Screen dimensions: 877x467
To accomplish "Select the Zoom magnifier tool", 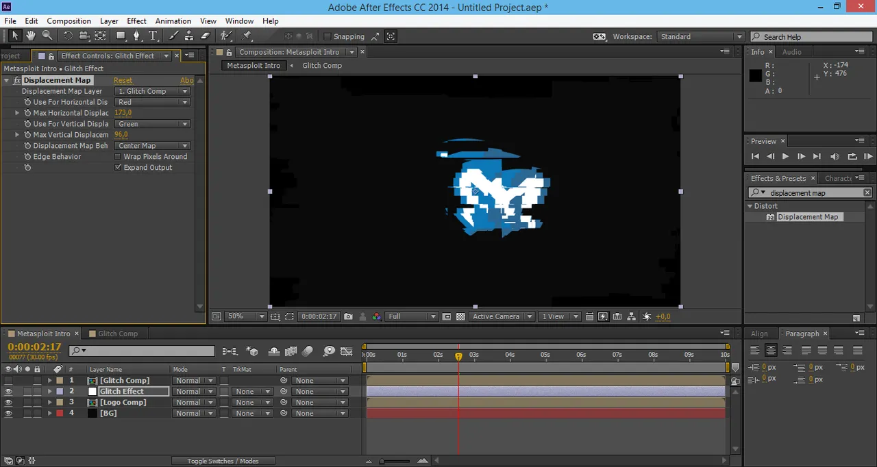I will pos(47,36).
